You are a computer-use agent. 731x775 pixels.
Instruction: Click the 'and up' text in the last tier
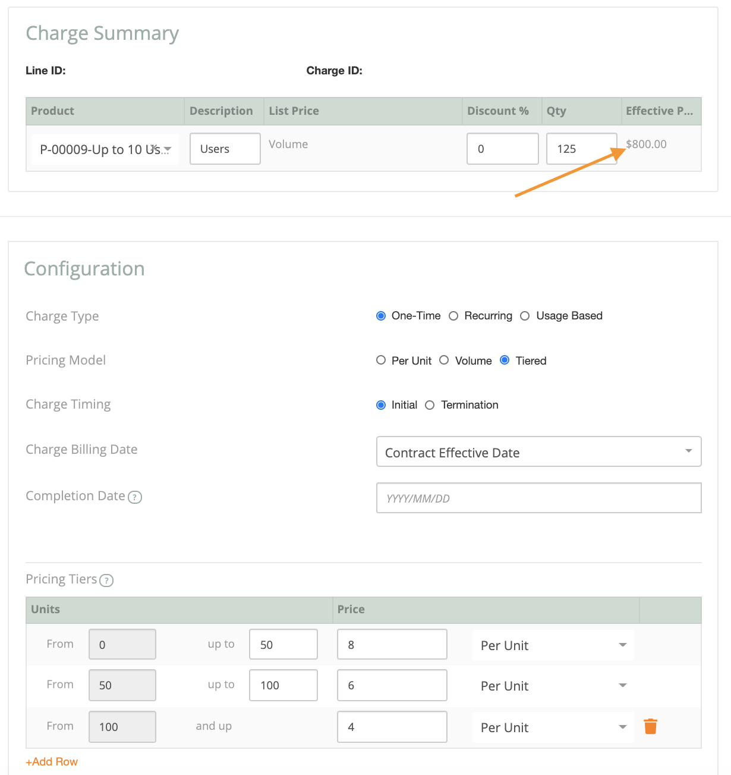pos(214,726)
